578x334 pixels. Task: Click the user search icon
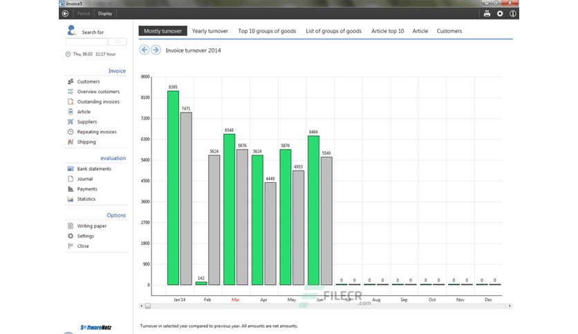coord(71,30)
